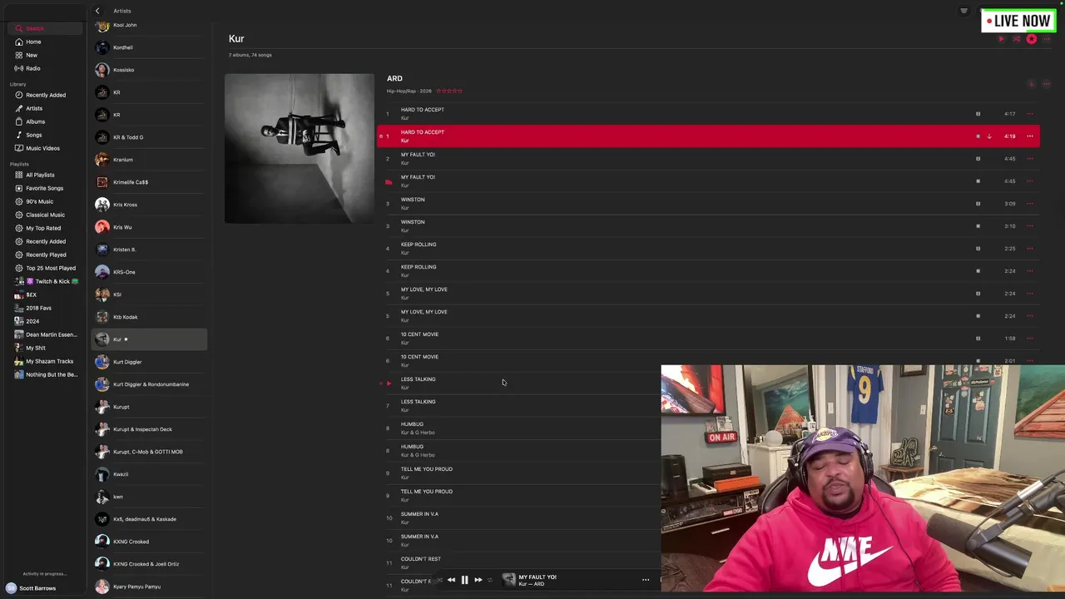Play all Kur songs with top play icon
Screen dimensions: 1065x599
[x=1002, y=39]
